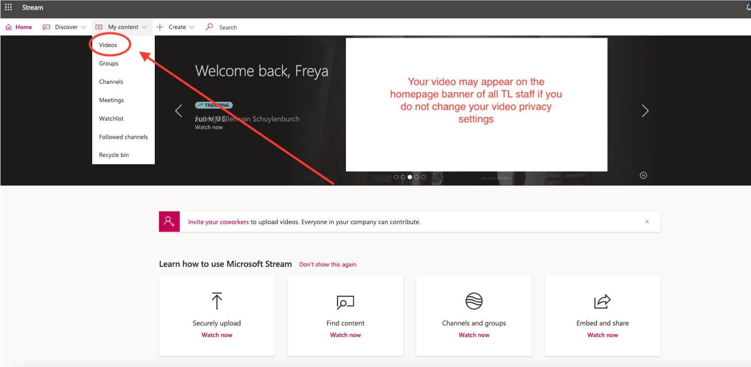Click Watch now under Find content
The width and height of the screenshot is (751, 367).
tap(345, 335)
